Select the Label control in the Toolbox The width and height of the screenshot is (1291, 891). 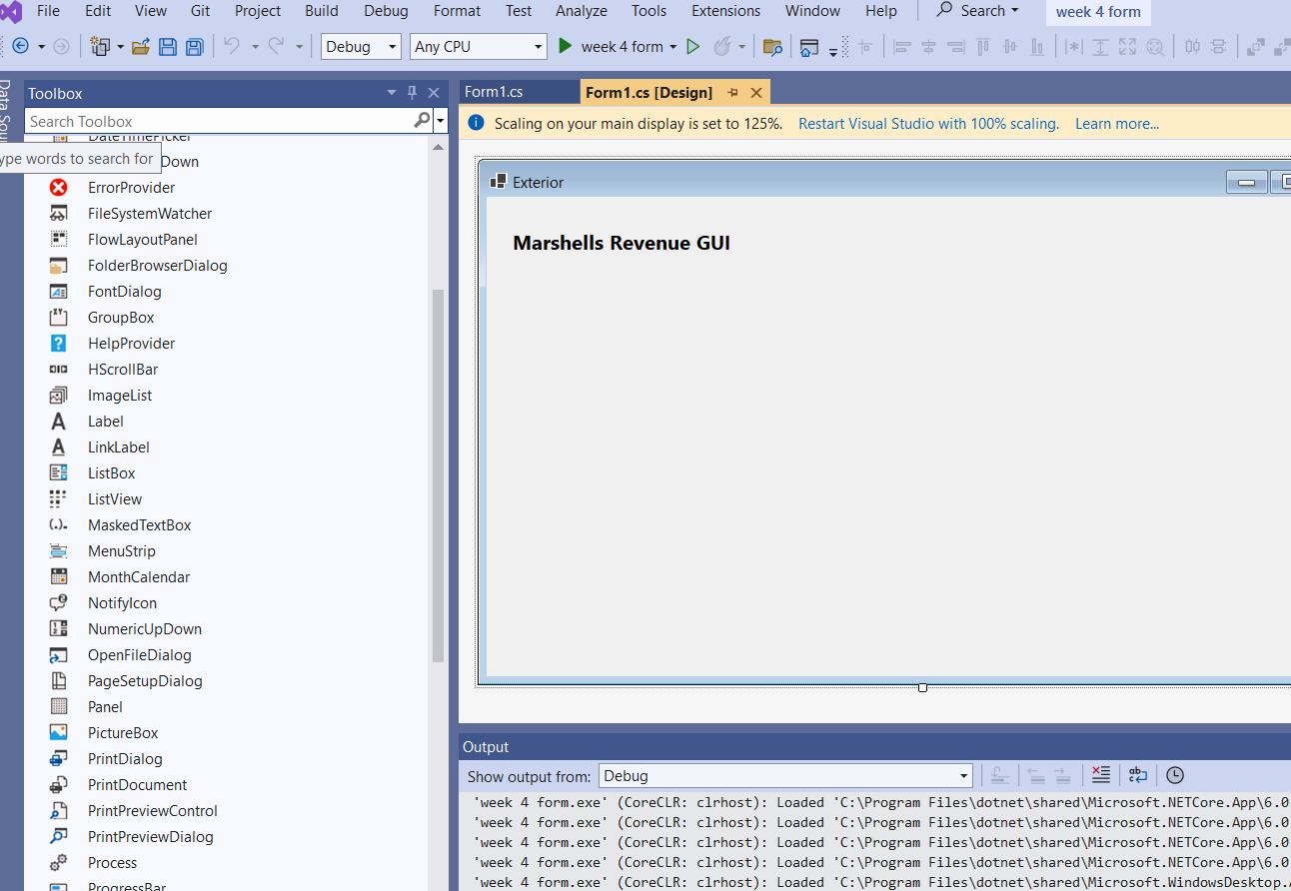pos(105,421)
